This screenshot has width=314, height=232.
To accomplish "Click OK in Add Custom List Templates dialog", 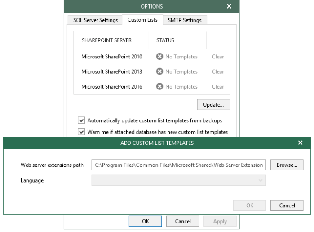I will click(x=249, y=205).
